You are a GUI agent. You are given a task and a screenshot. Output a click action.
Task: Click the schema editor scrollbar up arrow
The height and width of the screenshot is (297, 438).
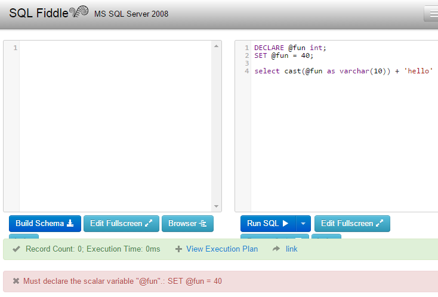coord(216,46)
